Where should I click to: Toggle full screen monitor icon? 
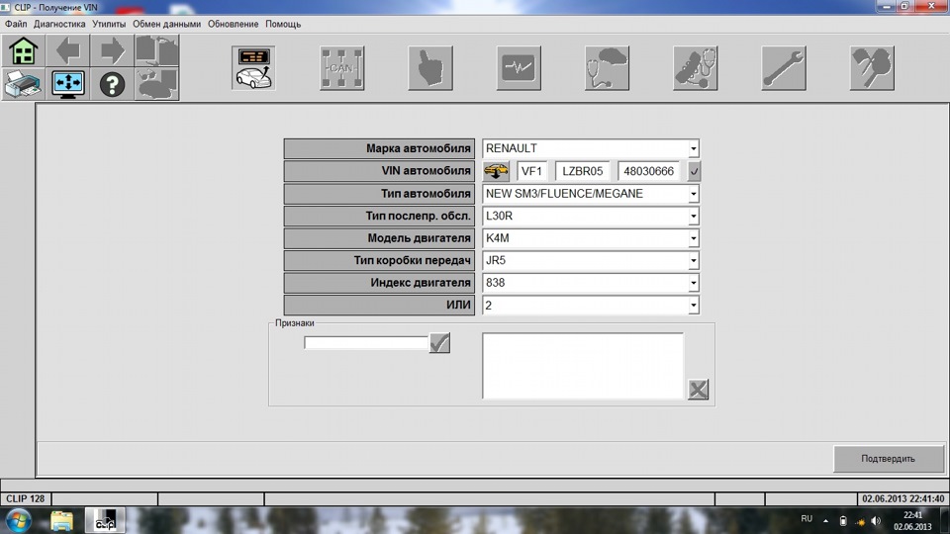coord(68,83)
